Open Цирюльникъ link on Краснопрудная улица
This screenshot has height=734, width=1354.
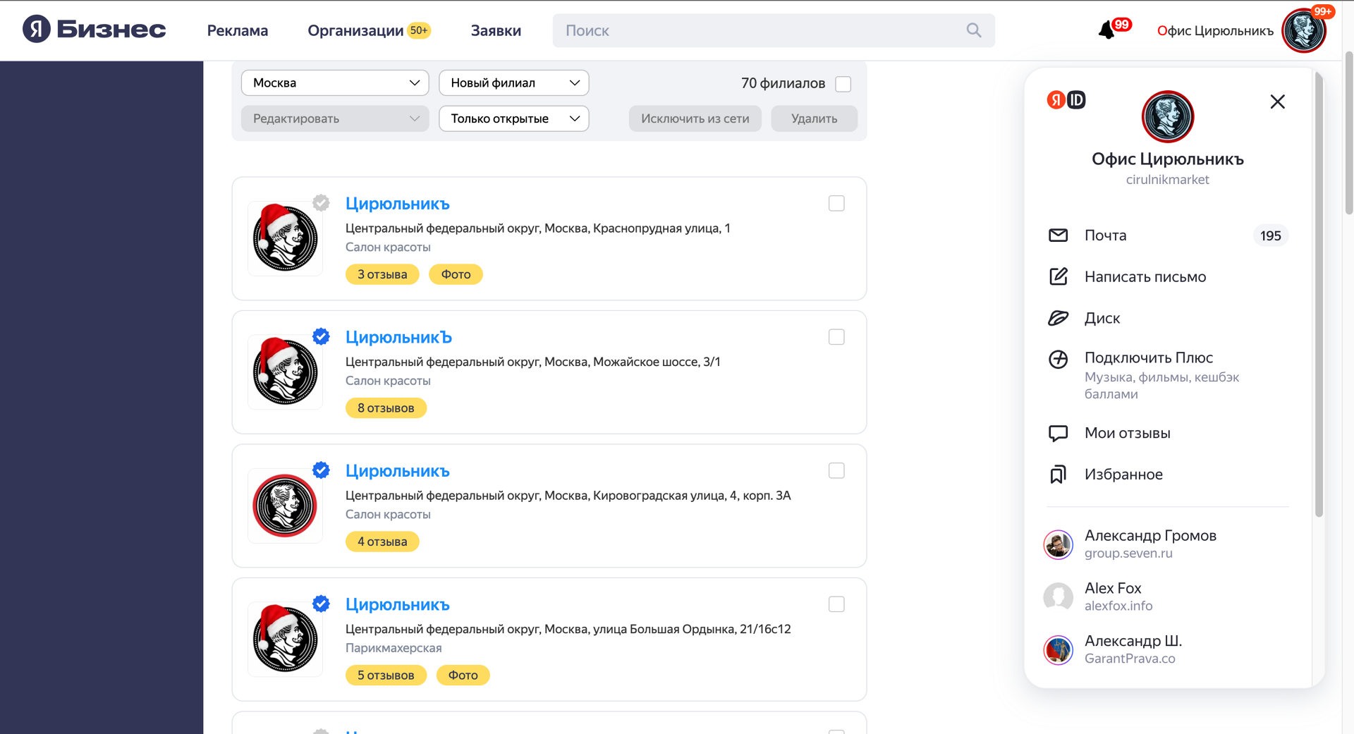tap(397, 204)
